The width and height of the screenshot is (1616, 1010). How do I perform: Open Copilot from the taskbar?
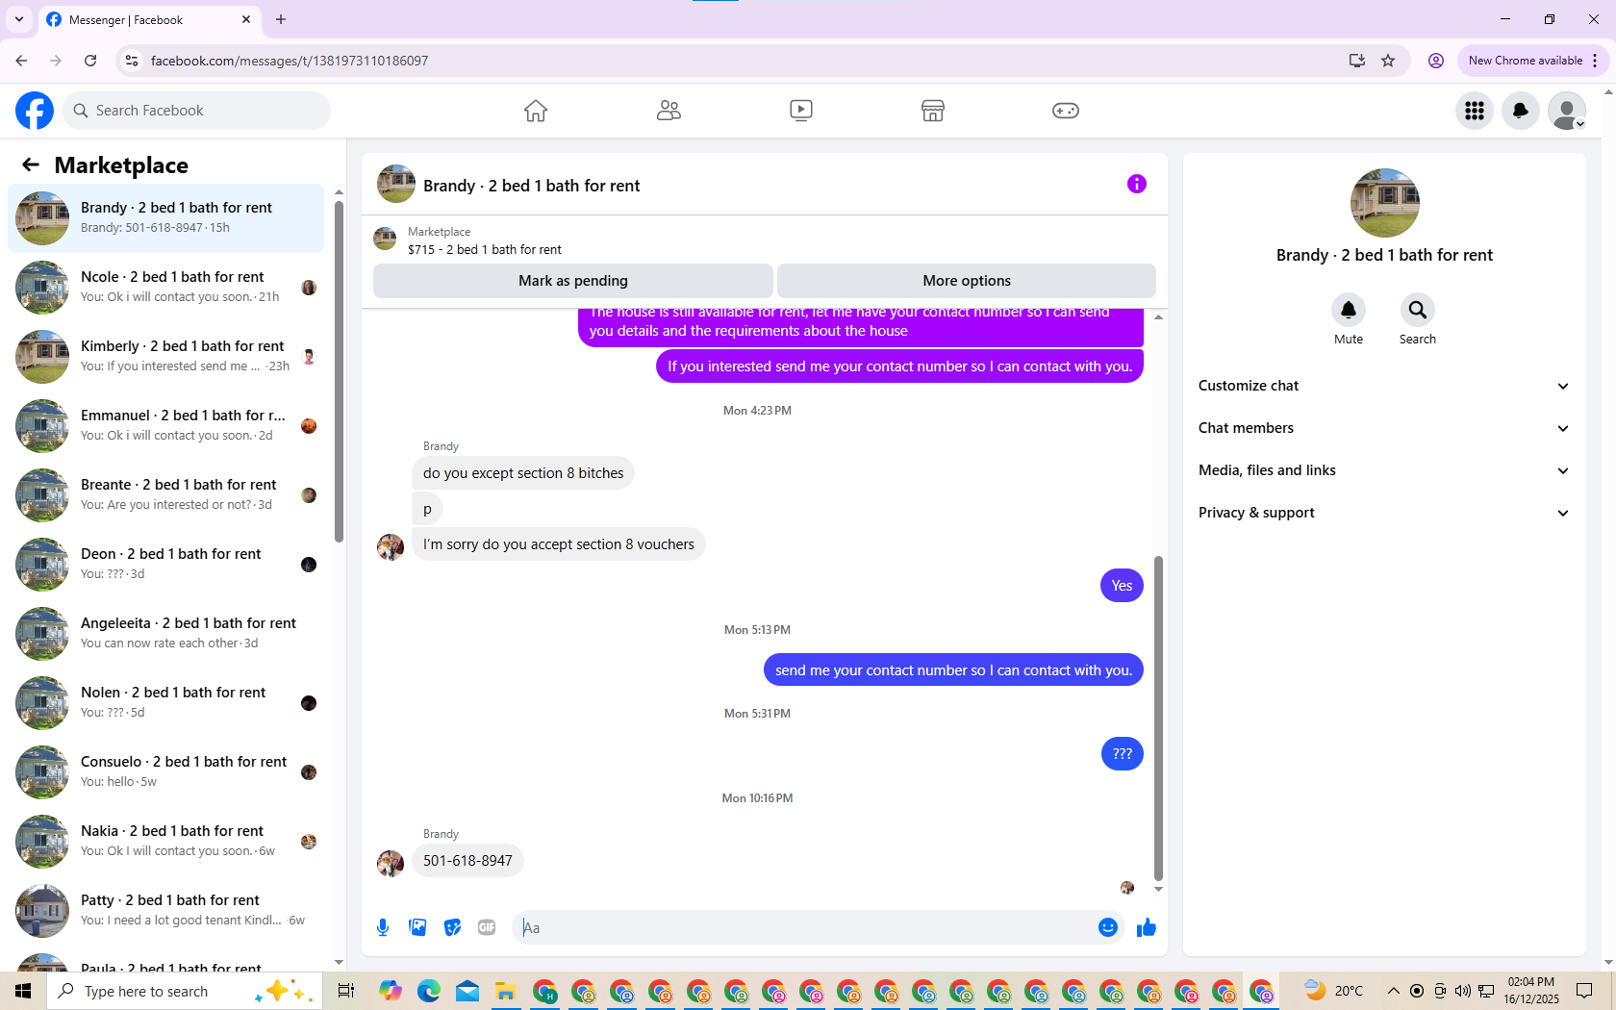click(x=391, y=991)
